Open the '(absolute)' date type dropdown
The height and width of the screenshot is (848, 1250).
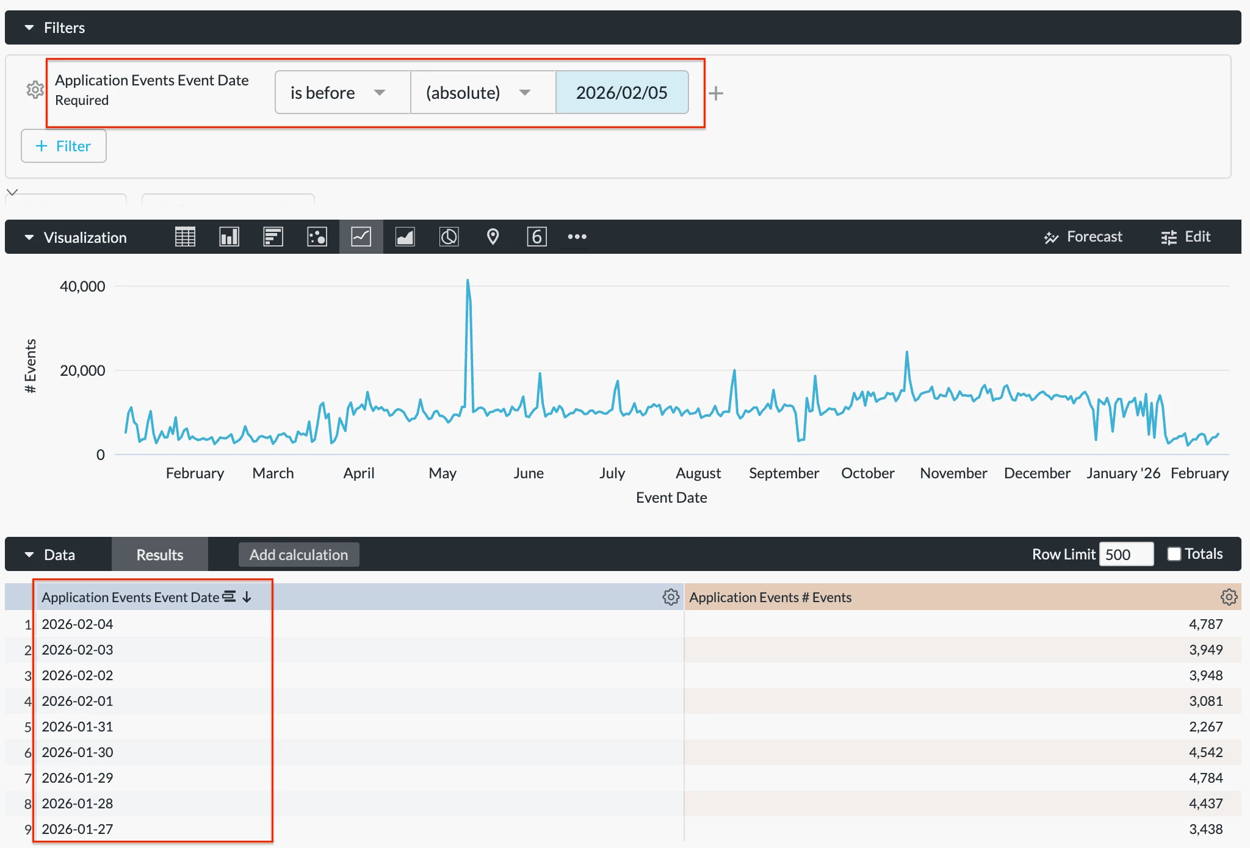coord(482,93)
